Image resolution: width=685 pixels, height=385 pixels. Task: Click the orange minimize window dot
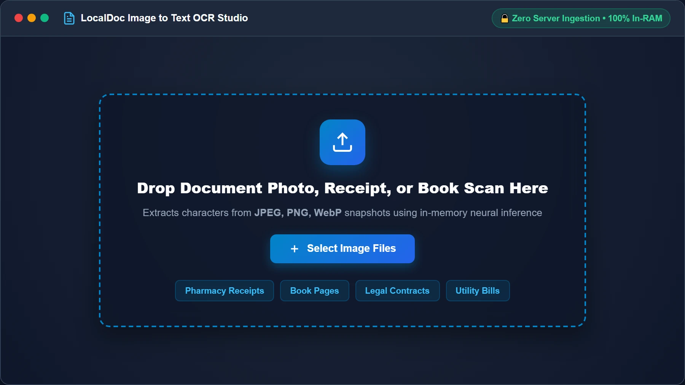[x=32, y=18]
